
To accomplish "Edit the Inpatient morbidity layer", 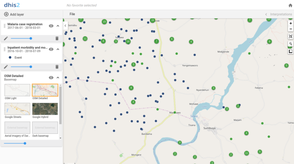I will pyautogui.click(x=6, y=67).
